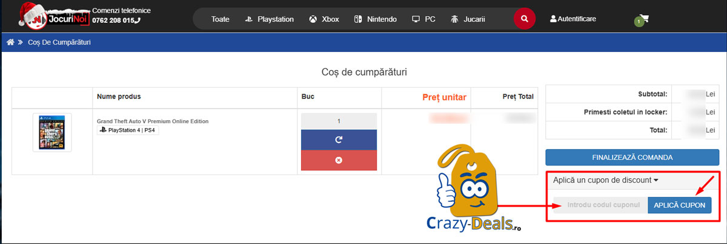Image resolution: width=727 pixels, height=244 pixels.
Task: Open the Playstation category
Action: click(269, 19)
